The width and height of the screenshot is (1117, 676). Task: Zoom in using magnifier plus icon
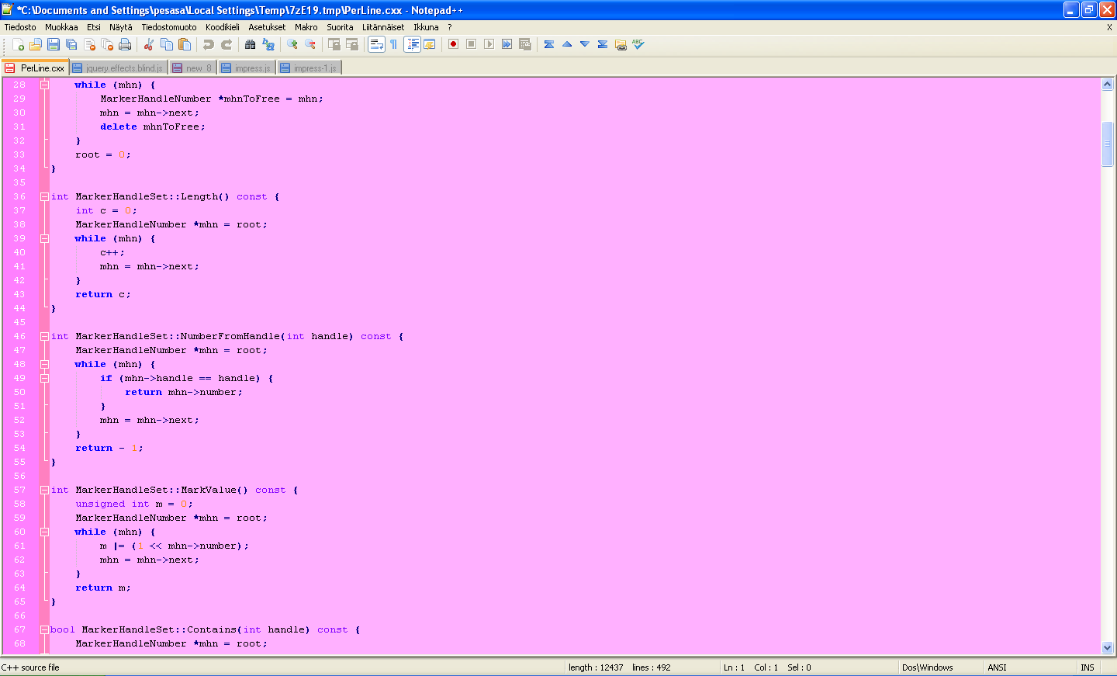click(292, 44)
